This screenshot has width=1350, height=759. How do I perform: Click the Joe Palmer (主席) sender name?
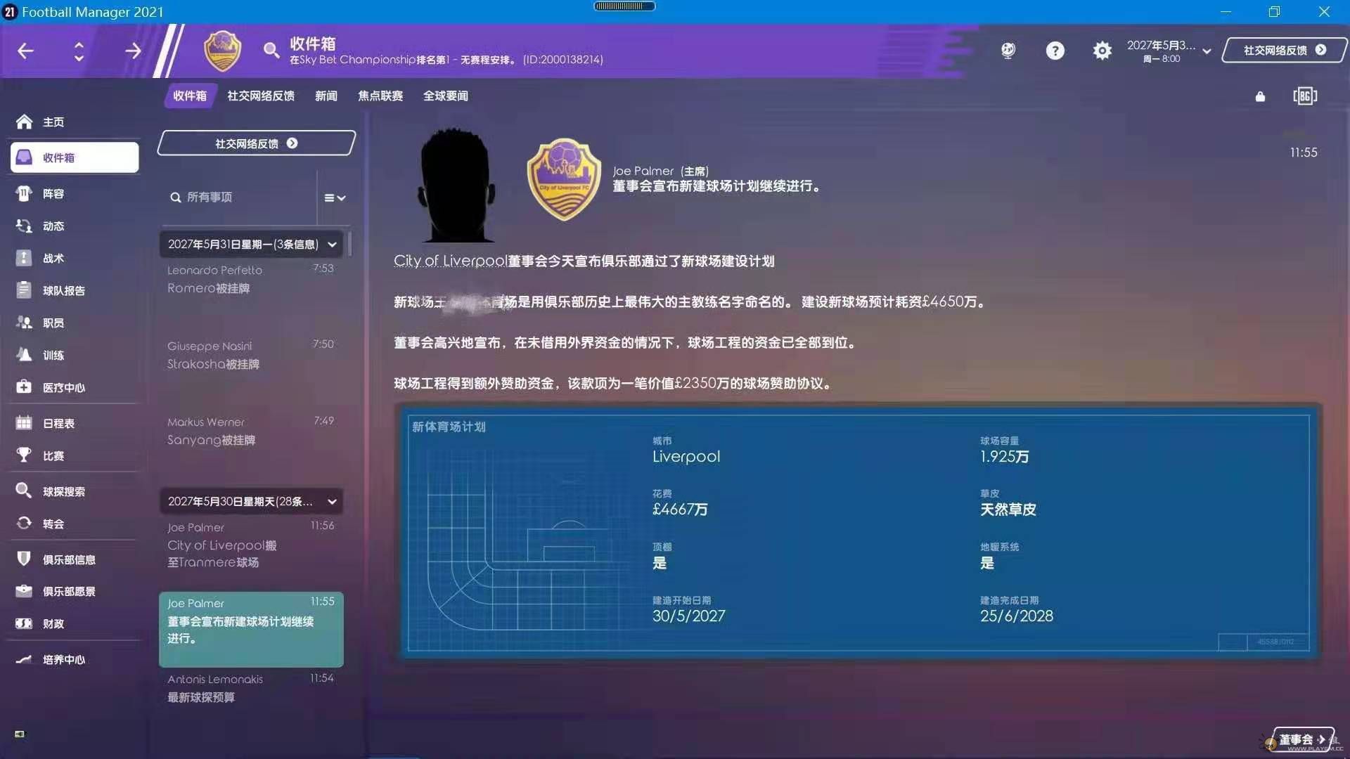coord(660,171)
